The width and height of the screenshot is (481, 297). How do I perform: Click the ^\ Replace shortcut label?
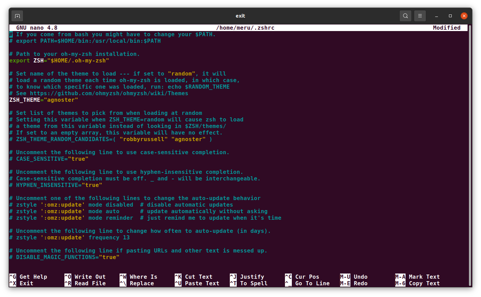tap(137, 283)
